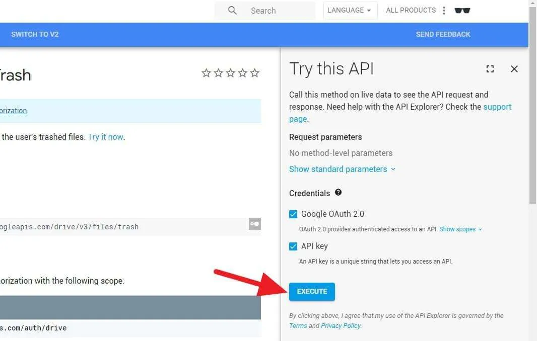The height and width of the screenshot is (341, 537).
Task: Expand Show scopes under OAuth 2.0
Action: (460, 229)
